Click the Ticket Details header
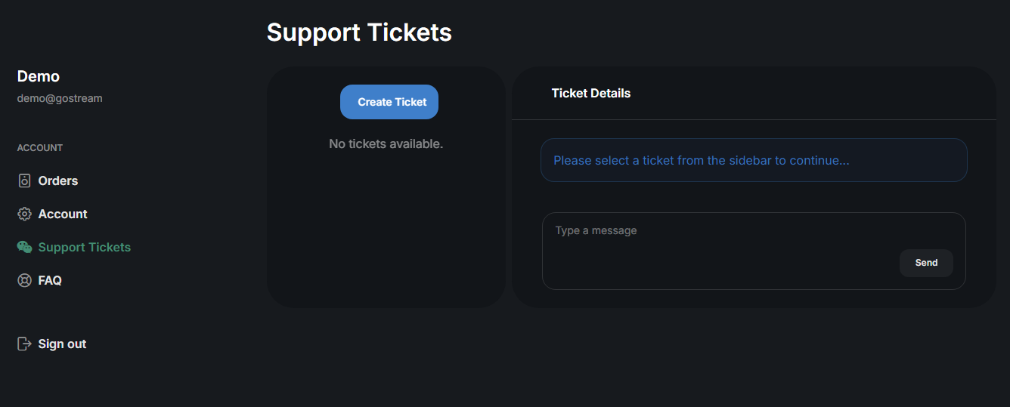The image size is (1010, 407). click(591, 93)
